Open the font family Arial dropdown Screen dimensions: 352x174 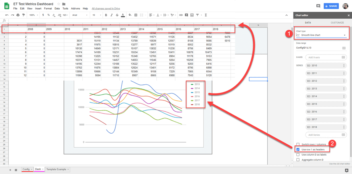[80, 15]
